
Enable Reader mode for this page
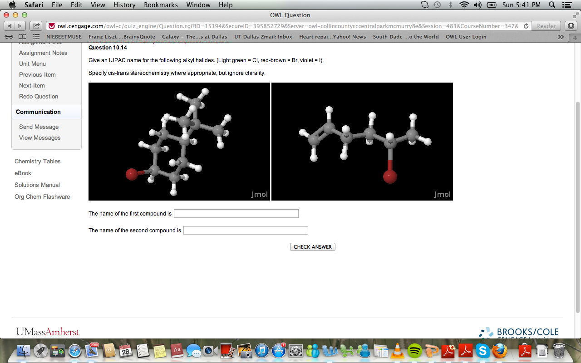[x=546, y=26]
